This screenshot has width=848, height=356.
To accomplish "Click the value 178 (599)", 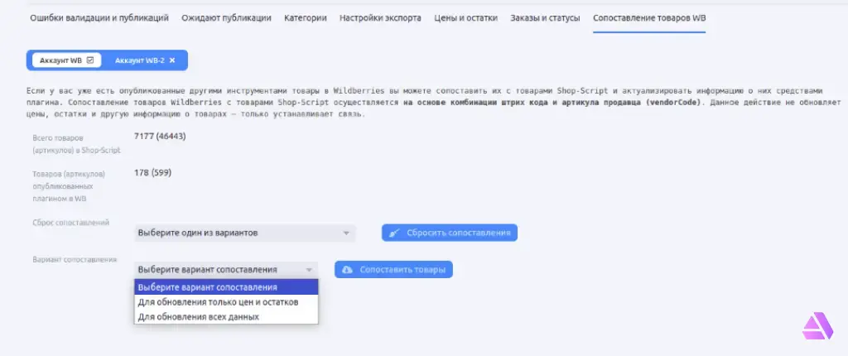I will [152, 172].
